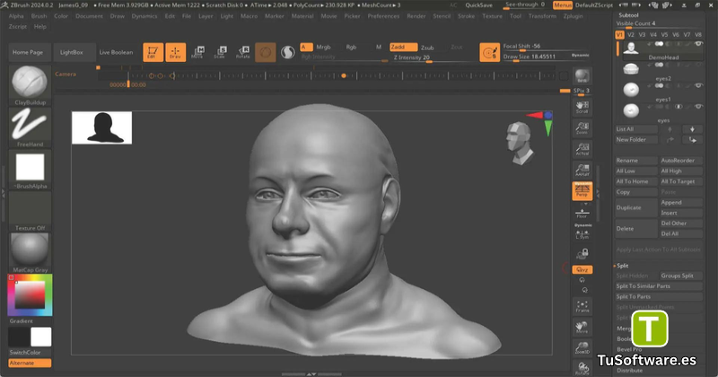Screen dimensions: 718x377
Task: Activate the Draw mode button
Action: click(x=175, y=52)
